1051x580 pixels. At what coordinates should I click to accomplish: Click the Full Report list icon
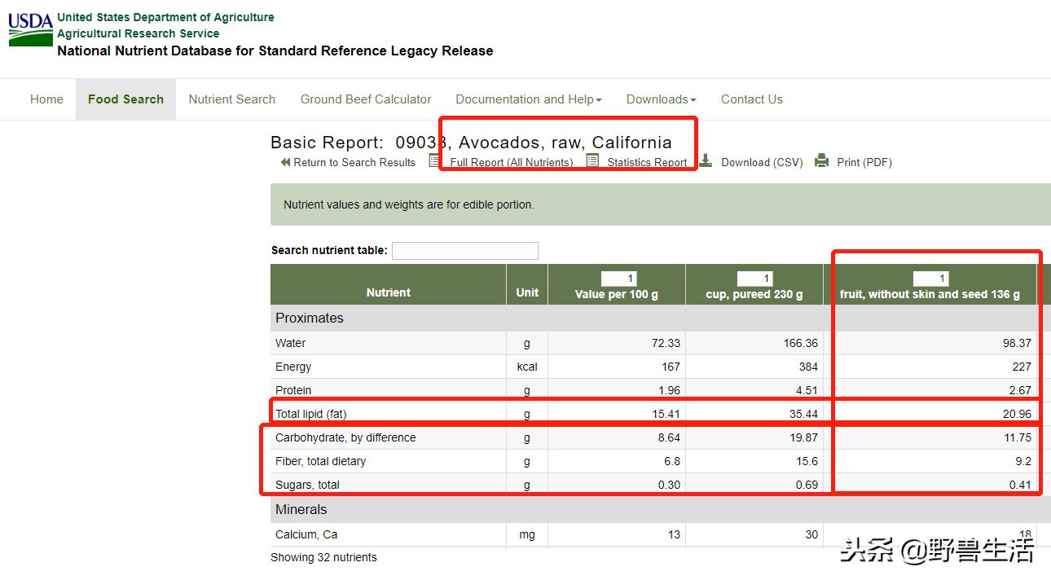pos(436,160)
